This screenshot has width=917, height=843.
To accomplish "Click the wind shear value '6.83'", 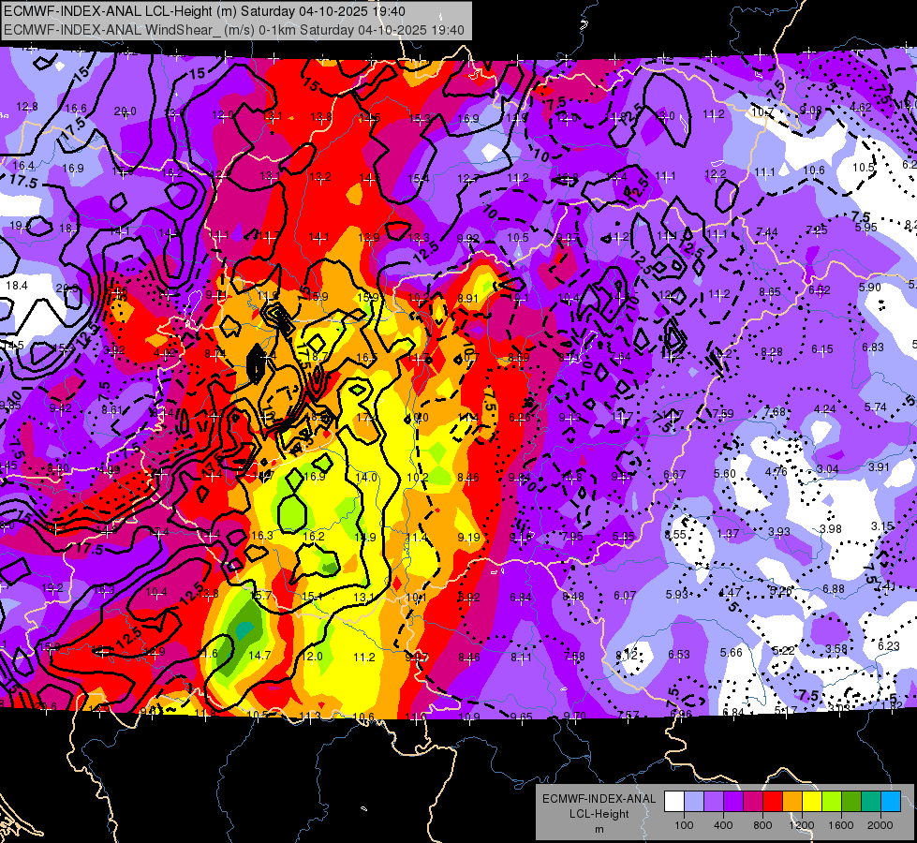I will tap(873, 347).
